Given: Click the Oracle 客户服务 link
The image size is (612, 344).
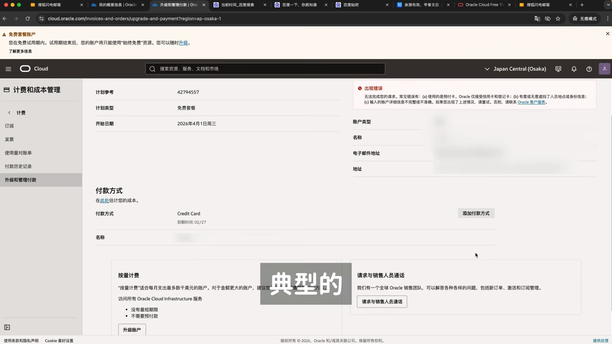Looking at the screenshot, I should point(531,102).
